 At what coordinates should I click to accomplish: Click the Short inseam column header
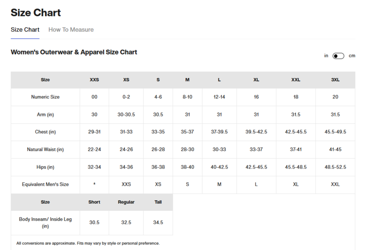pyautogui.click(x=94, y=202)
